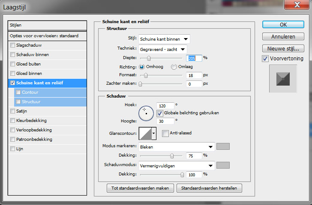Click the Hoogte field showing 30
This screenshot has height=205, width=312.
pos(165,121)
